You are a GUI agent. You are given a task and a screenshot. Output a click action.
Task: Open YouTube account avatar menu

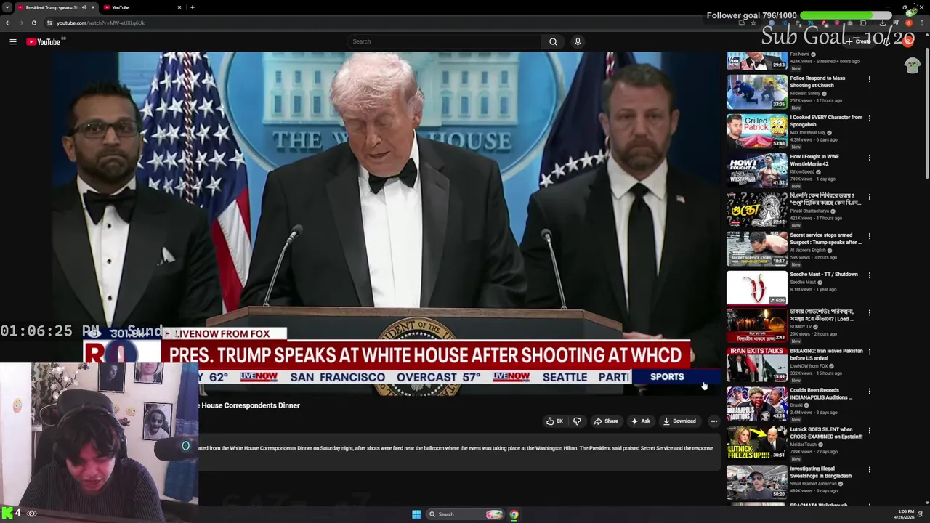pyautogui.click(x=908, y=41)
